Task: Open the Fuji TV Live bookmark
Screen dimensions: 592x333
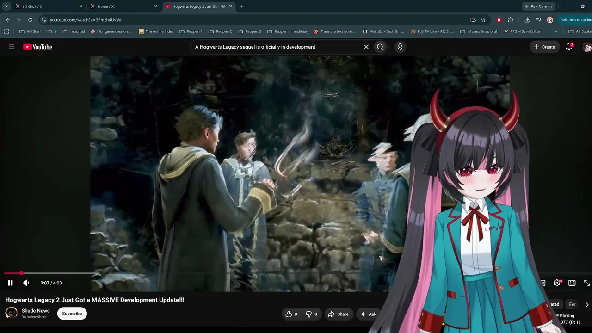Action: [432, 31]
